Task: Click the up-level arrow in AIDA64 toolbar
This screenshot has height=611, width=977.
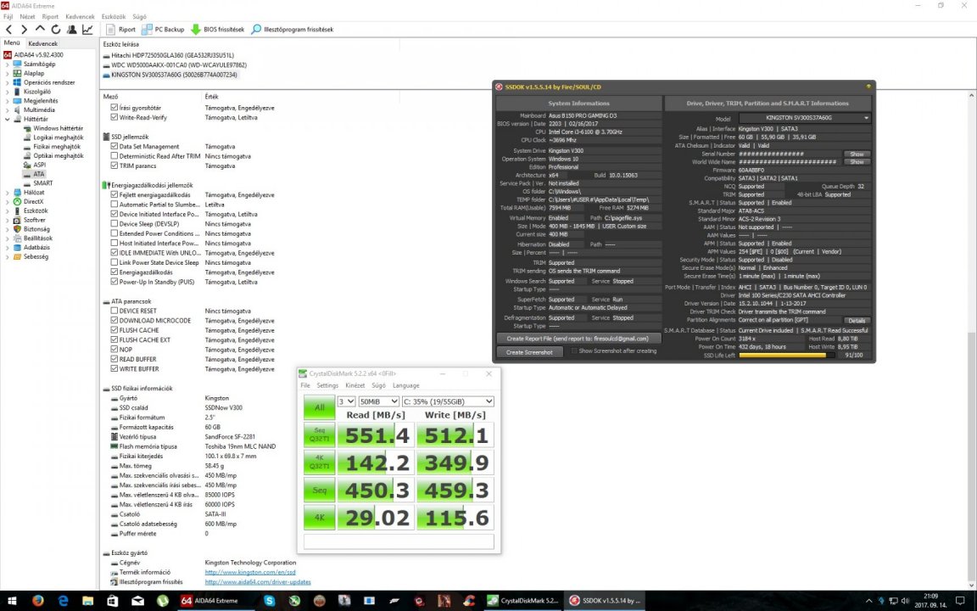Action: pyautogui.click(x=40, y=29)
